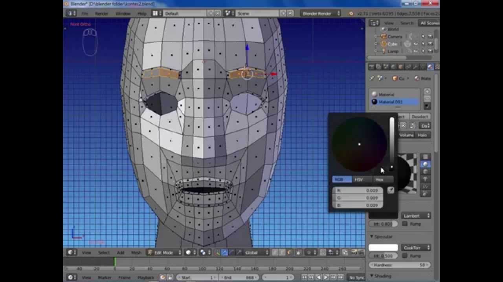Open the Select menu in the viewport header
This screenshot has width=503, height=282.
click(104, 253)
